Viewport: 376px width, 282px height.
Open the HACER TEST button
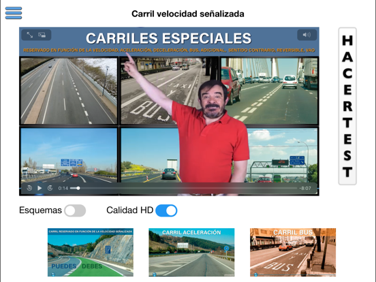click(347, 106)
